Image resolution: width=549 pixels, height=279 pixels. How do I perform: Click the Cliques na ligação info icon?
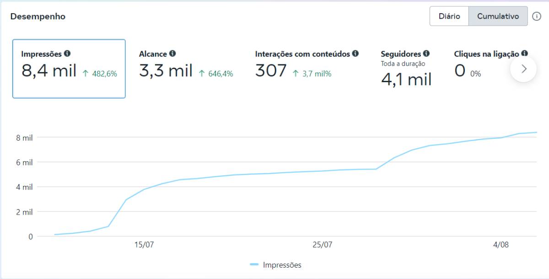tap(524, 53)
